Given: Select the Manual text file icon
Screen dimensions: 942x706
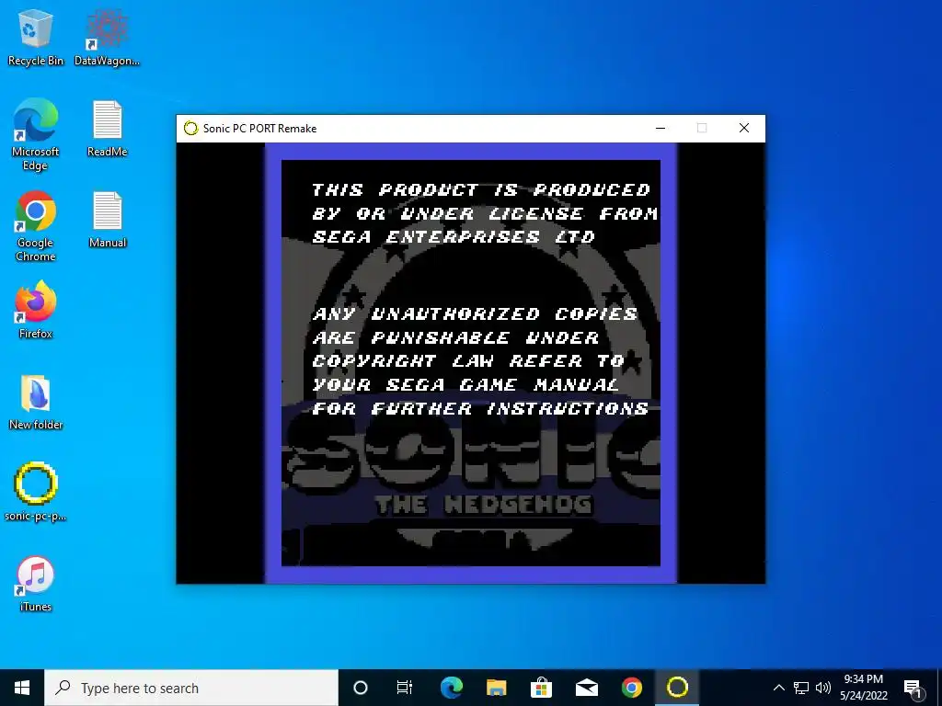Looking at the screenshot, I should click(x=107, y=220).
